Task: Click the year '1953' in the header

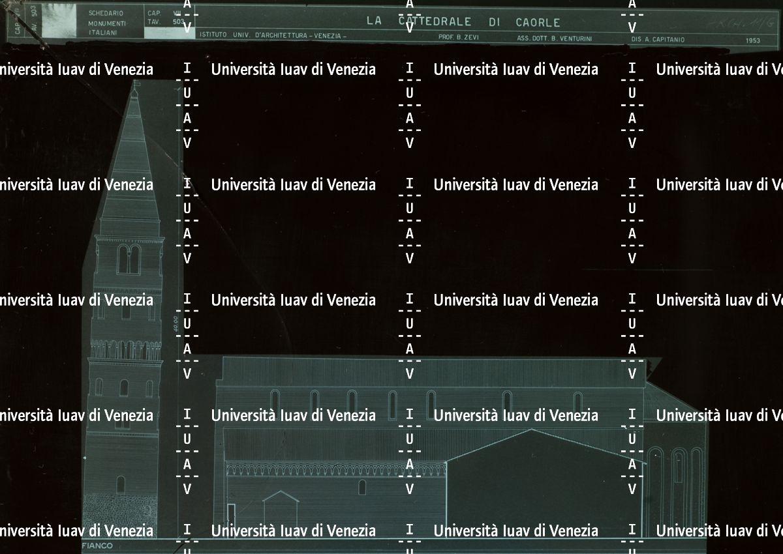Action: pos(752,40)
